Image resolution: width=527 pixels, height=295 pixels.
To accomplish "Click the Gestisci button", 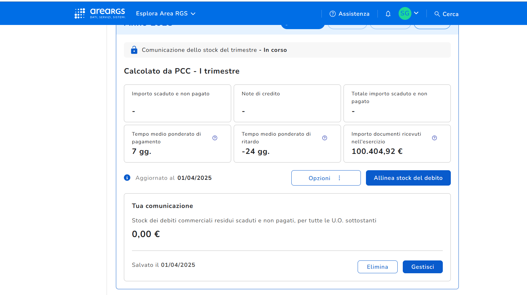I will pyautogui.click(x=423, y=267).
